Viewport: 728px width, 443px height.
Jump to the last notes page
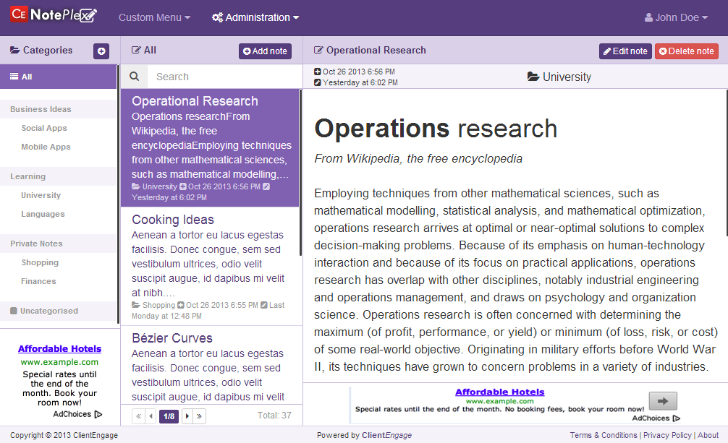[x=199, y=416]
